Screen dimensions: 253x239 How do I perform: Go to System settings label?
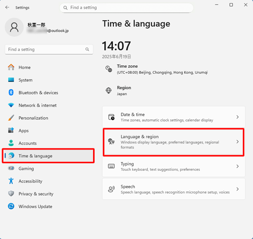click(x=25, y=80)
